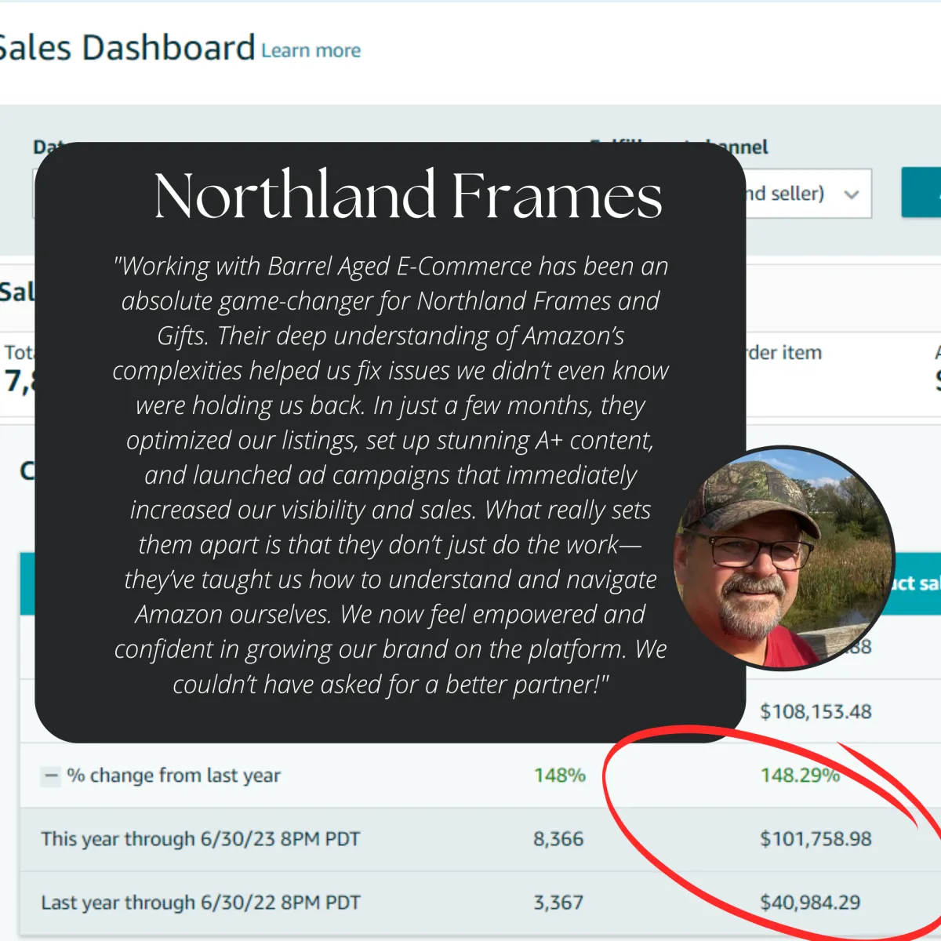The width and height of the screenshot is (941, 941).
Task: Select the Last year through 6/30/22 row
Action: [200, 902]
